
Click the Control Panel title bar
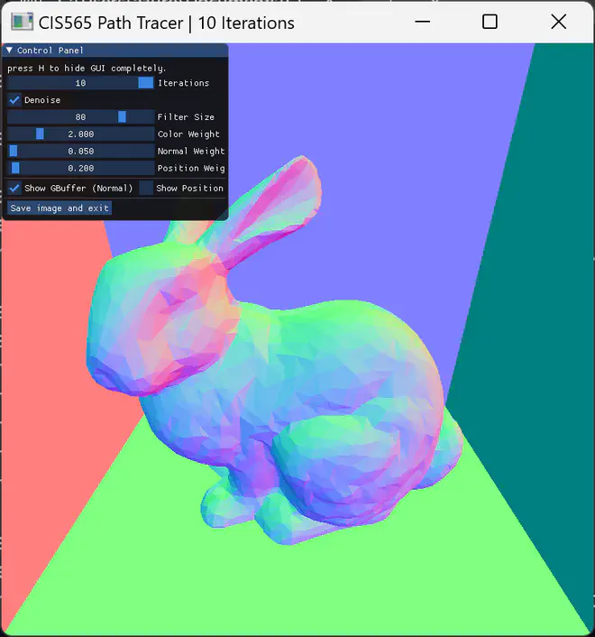pyautogui.click(x=117, y=51)
